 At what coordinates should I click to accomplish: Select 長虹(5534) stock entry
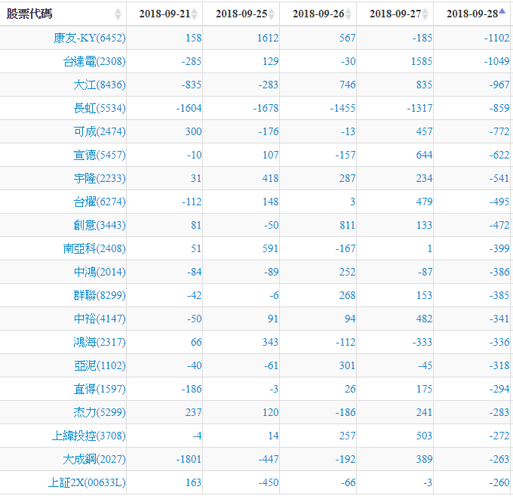(x=100, y=109)
